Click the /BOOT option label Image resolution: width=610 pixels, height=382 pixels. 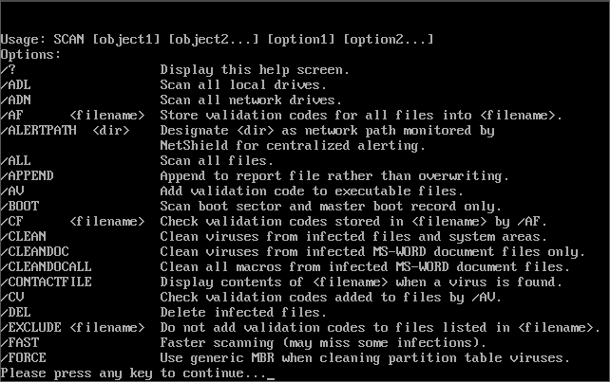click(20, 207)
